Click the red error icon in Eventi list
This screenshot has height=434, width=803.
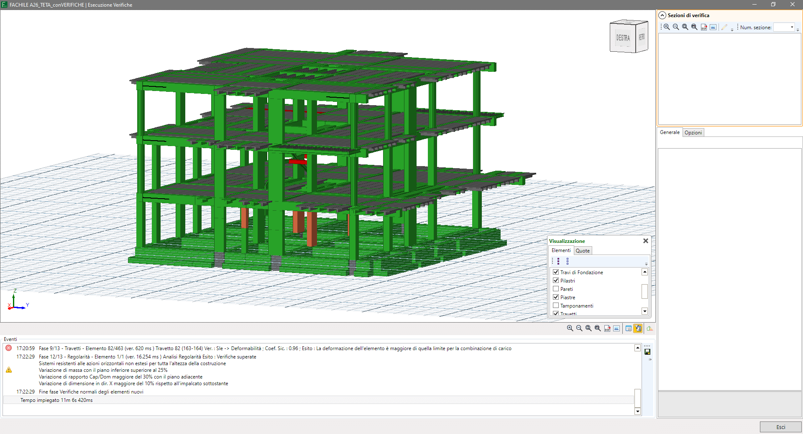(9, 348)
